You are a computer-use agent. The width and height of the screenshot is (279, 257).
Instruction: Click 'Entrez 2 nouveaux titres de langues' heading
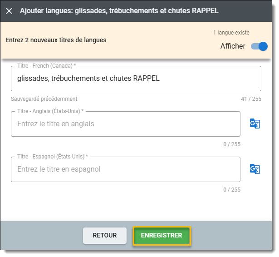pos(56,40)
